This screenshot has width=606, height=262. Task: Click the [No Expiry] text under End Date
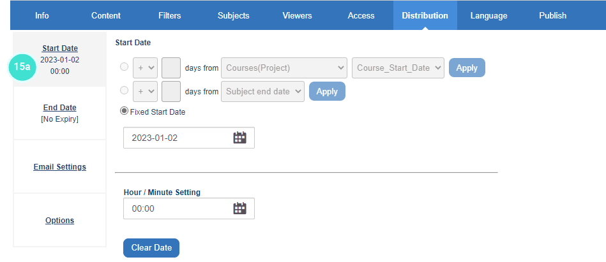(x=59, y=119)
